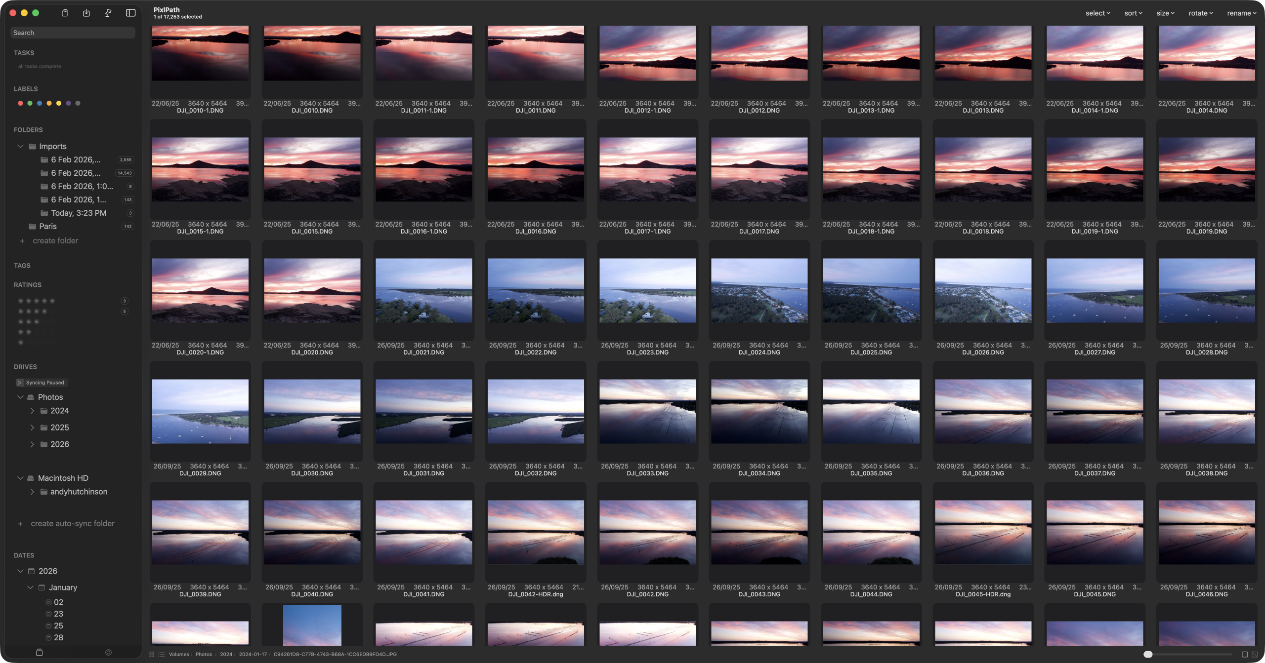1265x663 pixels.
Task: Click the SD card icon in toolbar
Action: pyautogui.click(x=65, y=13)
